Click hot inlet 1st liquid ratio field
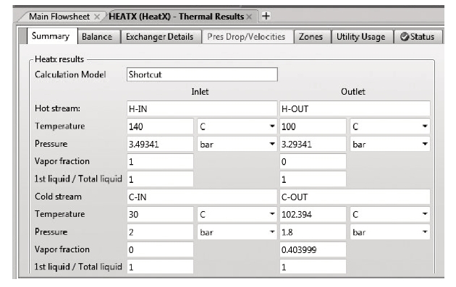Image resolution: width=456 pixels, height=287 pixels. coord(160,179)
